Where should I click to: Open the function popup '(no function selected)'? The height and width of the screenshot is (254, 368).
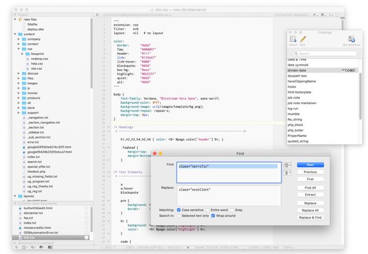coord(292,15)
